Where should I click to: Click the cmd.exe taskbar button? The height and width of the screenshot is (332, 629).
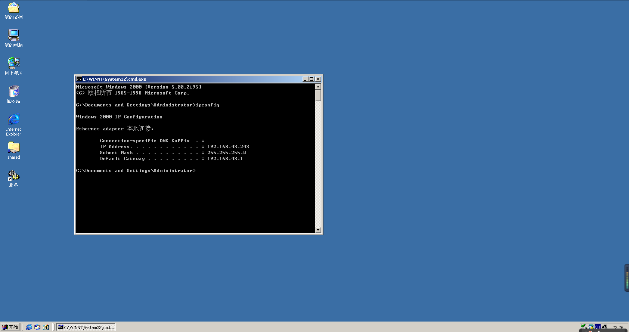click(x=86, y=327)
